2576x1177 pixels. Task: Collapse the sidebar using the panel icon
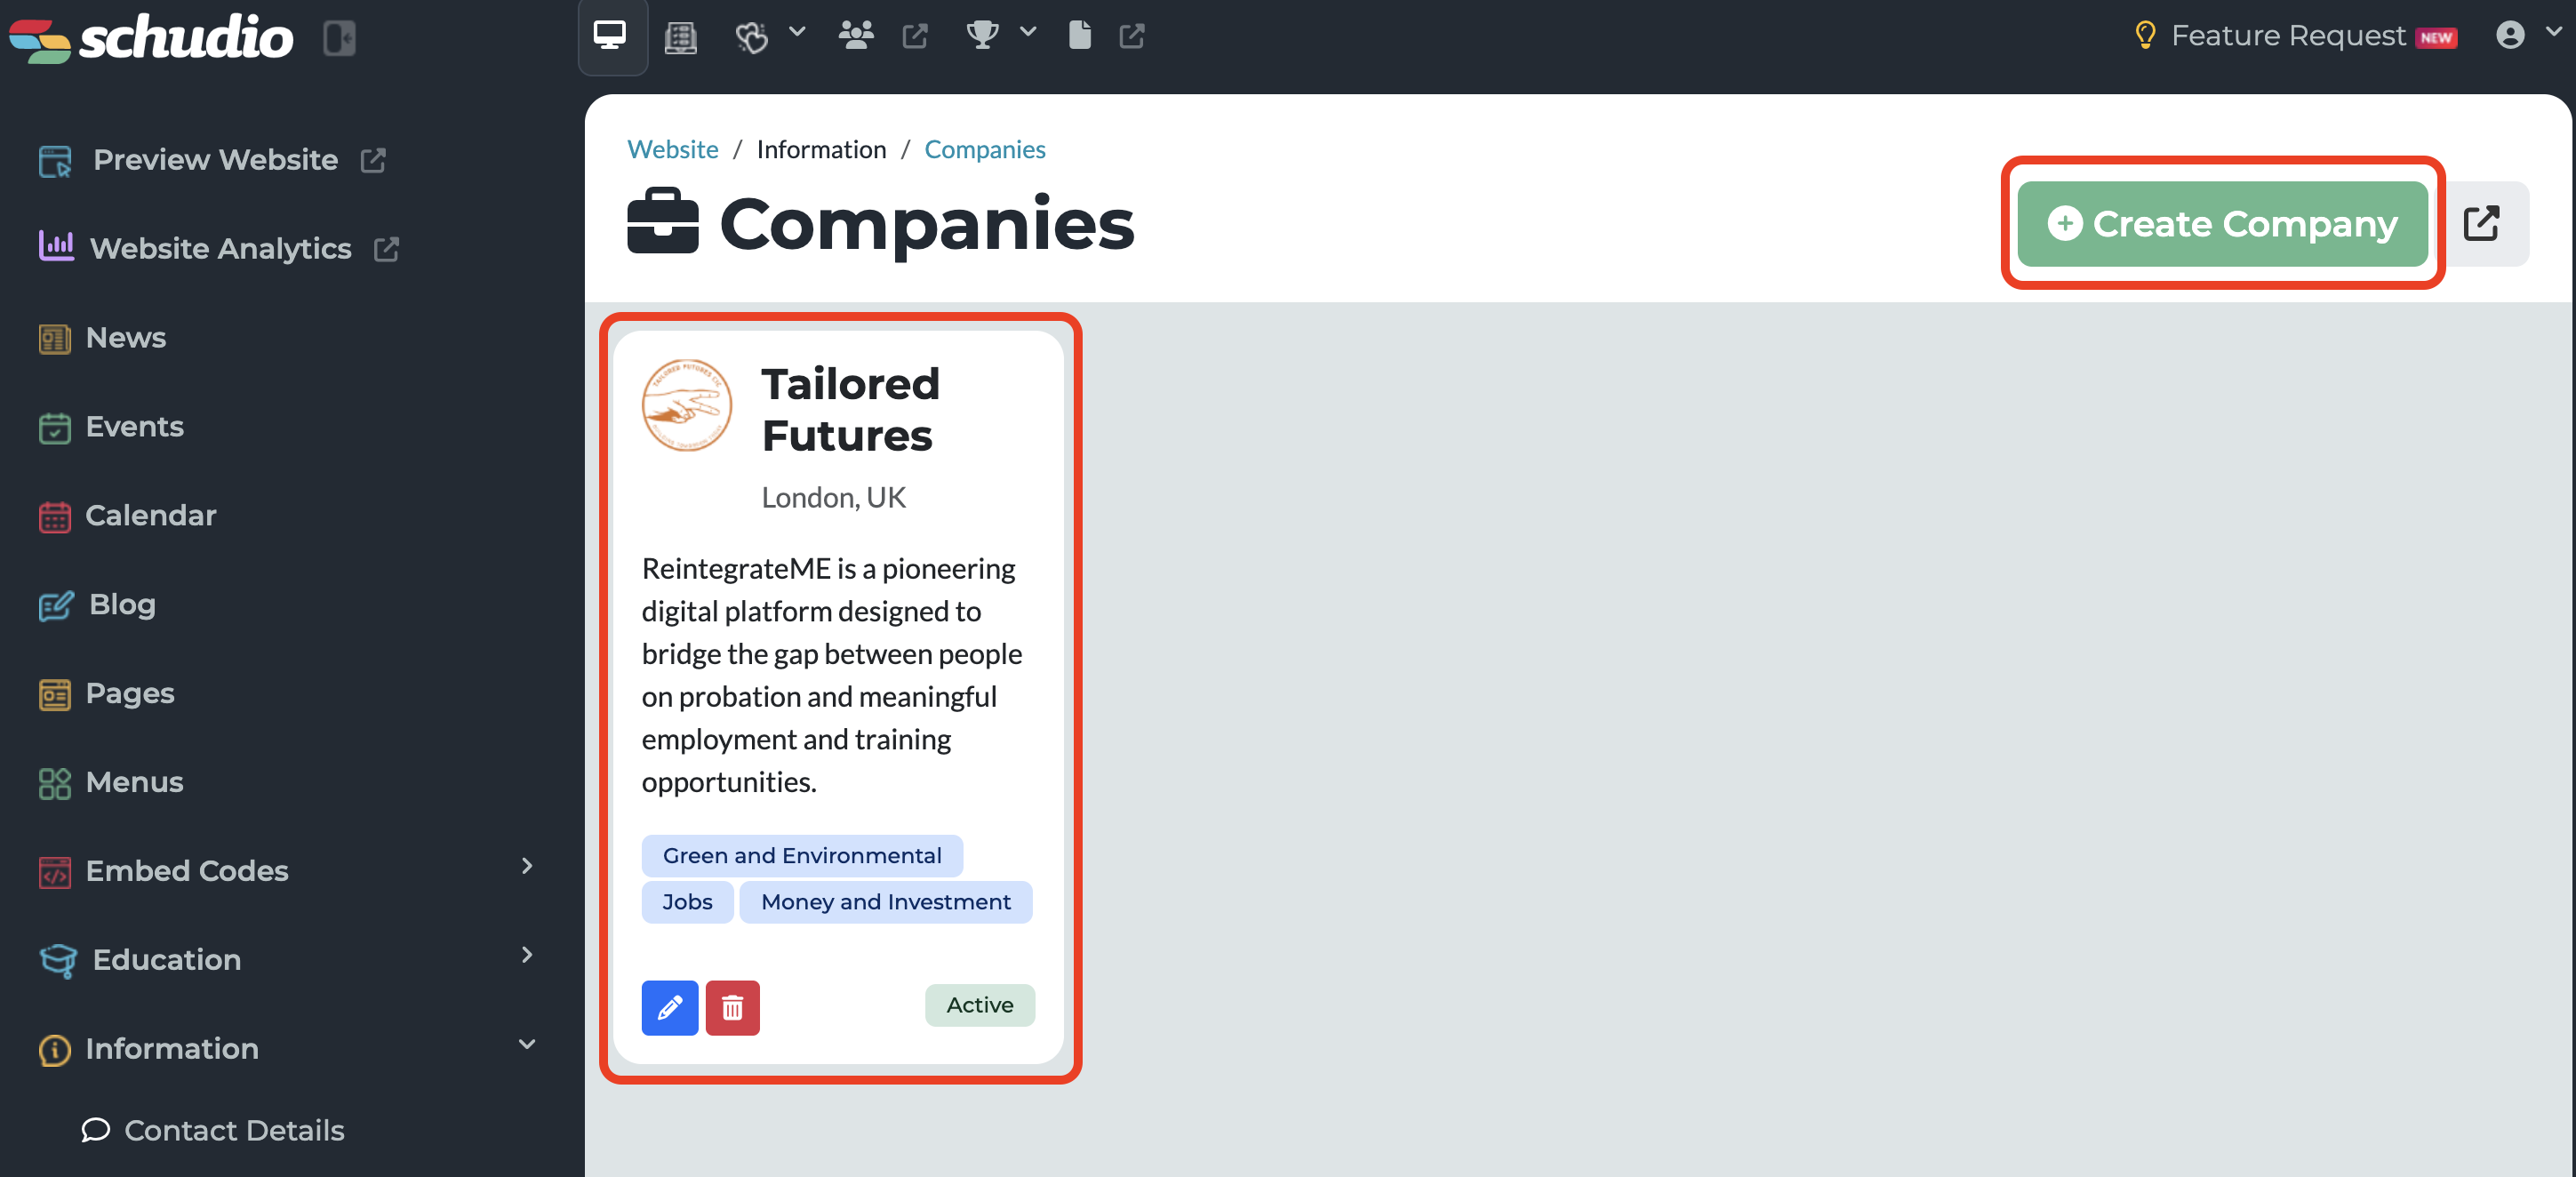340,38
